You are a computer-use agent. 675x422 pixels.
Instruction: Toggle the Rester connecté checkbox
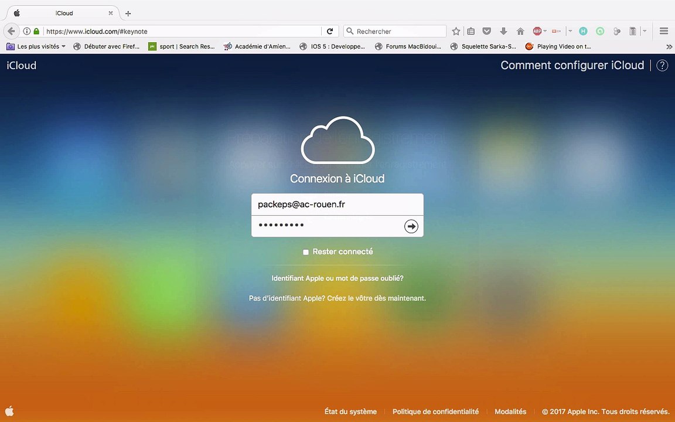306,252
